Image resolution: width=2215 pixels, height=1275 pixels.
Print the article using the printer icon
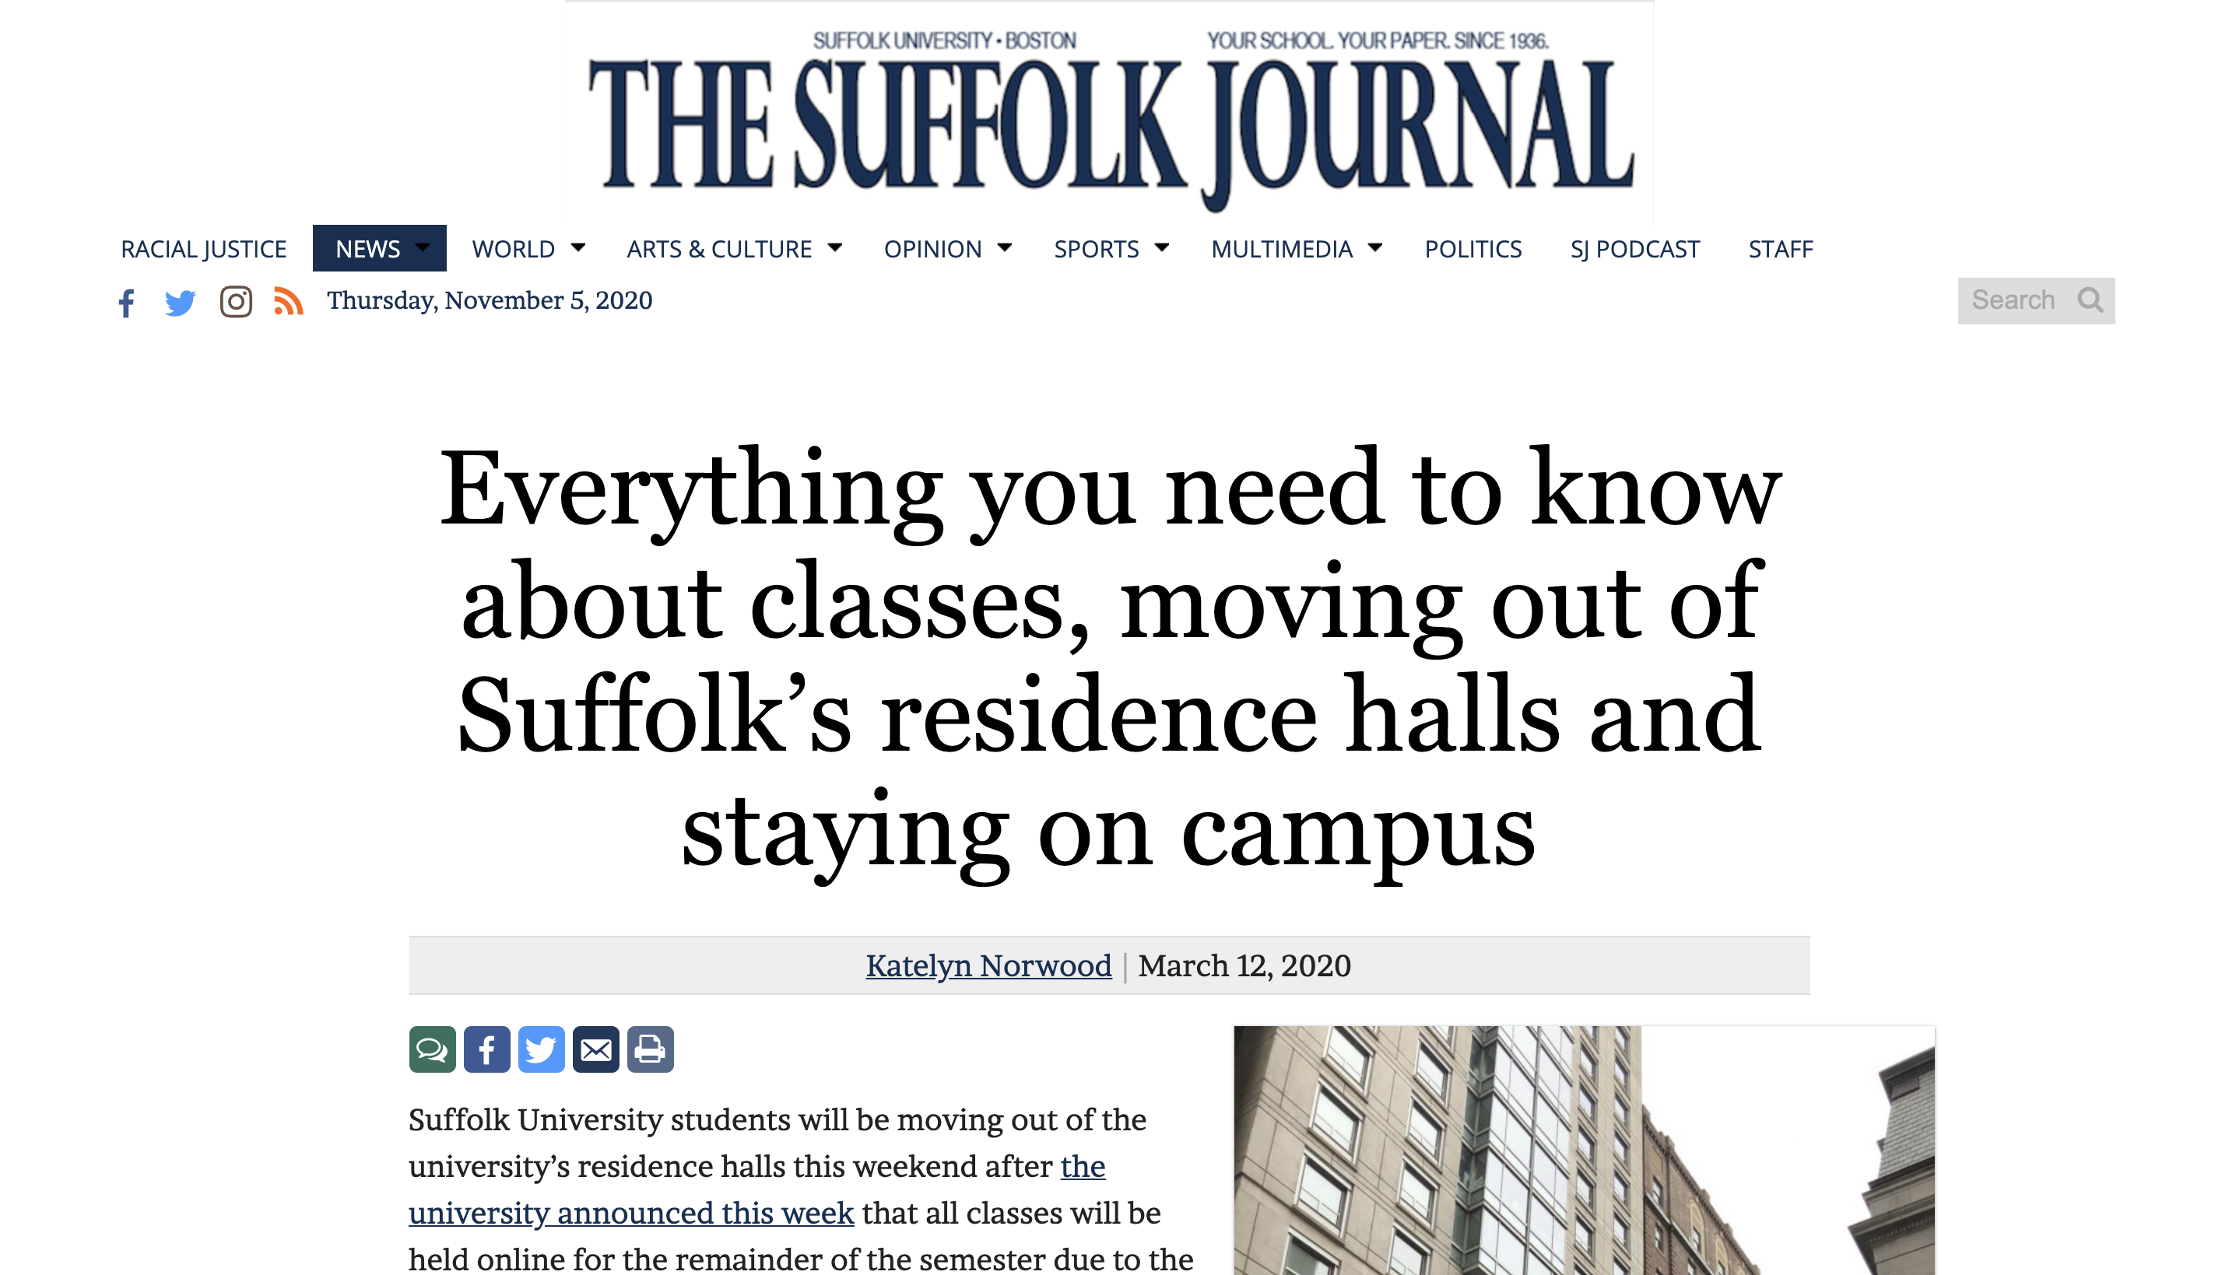[650, 1049]
